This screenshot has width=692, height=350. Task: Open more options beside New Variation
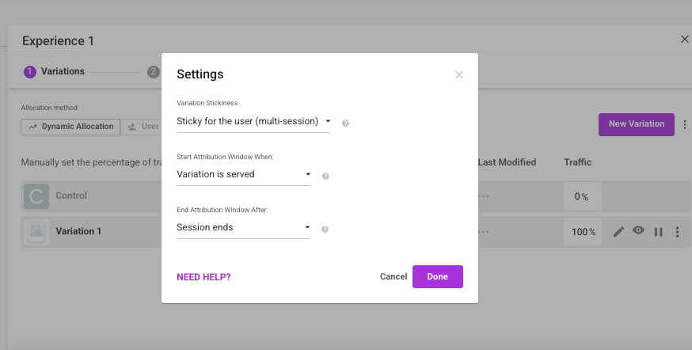tap(685, 124)
